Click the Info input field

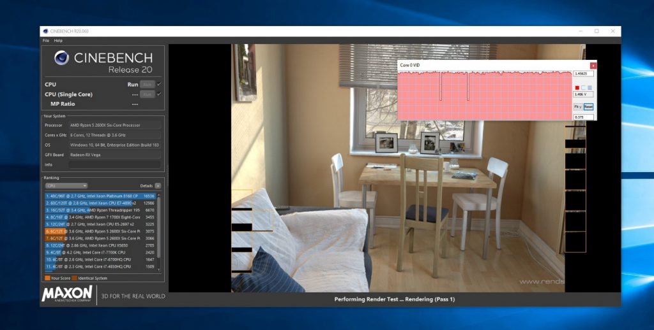click(114, 164)
